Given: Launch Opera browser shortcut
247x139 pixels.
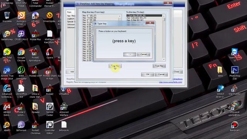Looking at the screenshot, I should pyautogui.click(x=50, y=52).
